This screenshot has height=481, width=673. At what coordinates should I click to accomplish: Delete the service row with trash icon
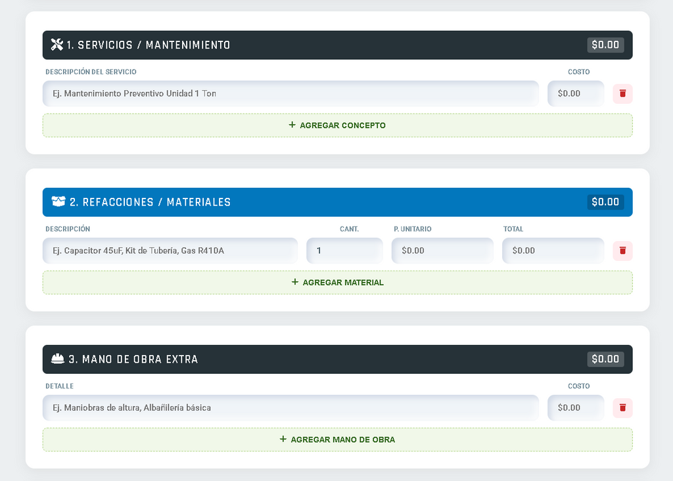coord(622,94)
